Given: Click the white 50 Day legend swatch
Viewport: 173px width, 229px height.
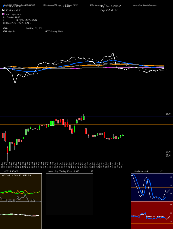Looking at the screenshot, I should pos(3,10).
